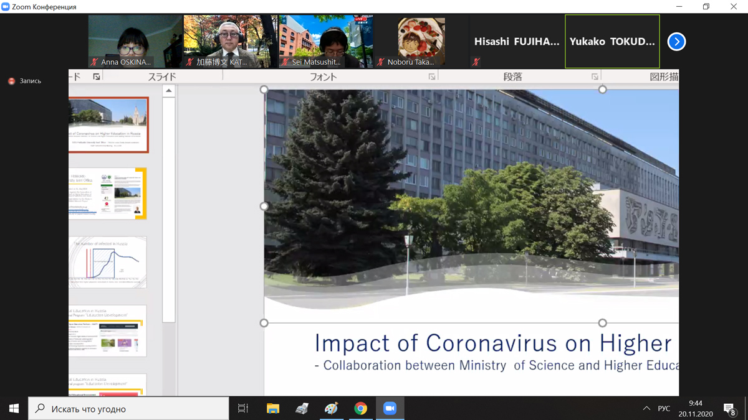
Task: Minimize the Zoom Конференция window
Action: point(679,7)
